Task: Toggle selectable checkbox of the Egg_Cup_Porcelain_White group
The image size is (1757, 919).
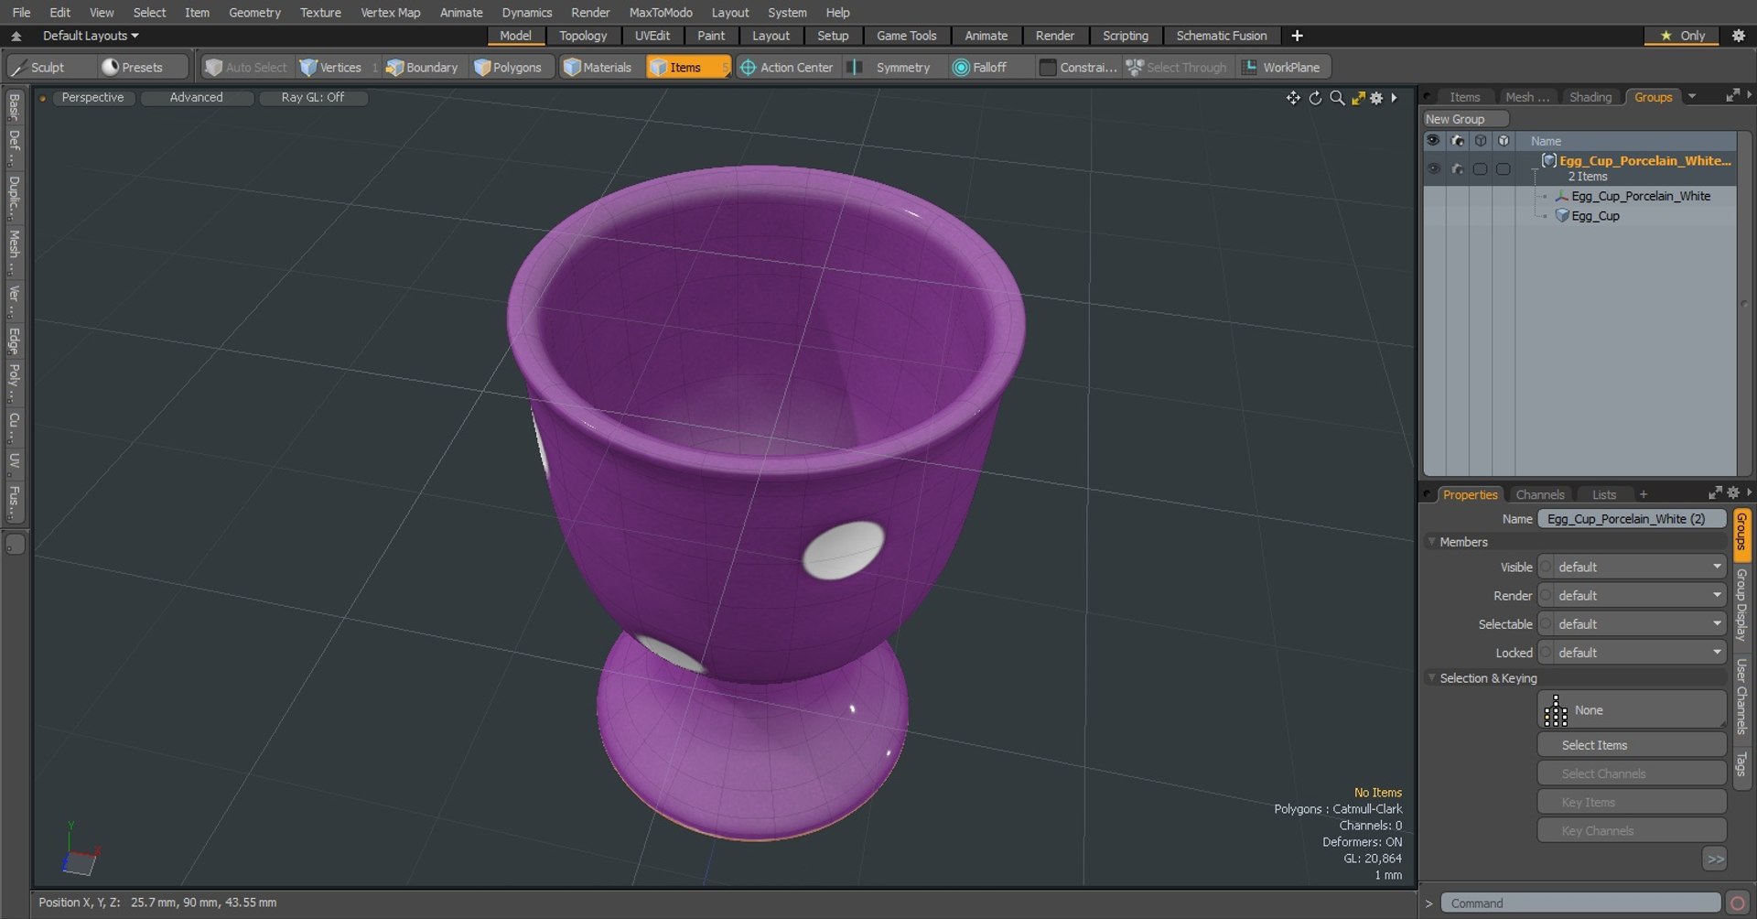Action: 1480,168
